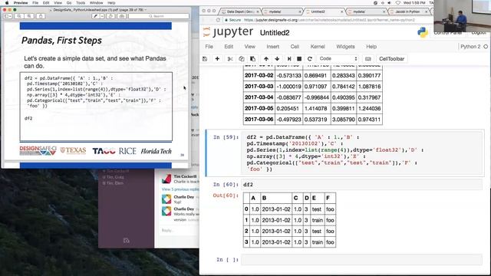Insert a cell below with the plus icon
491x276 pixels.
pyautogui.click(x=217, y=59)
